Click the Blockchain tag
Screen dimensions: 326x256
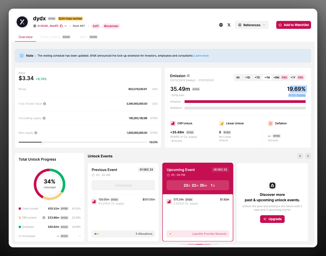click(x=111, y=26)
